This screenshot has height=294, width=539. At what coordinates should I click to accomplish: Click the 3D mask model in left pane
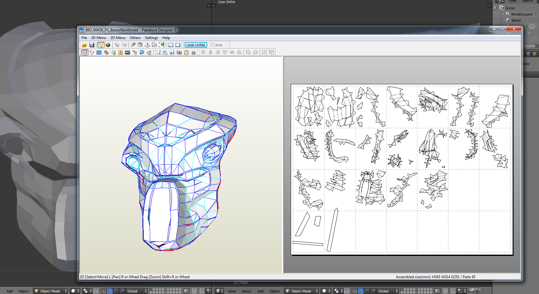click(178, 177)
